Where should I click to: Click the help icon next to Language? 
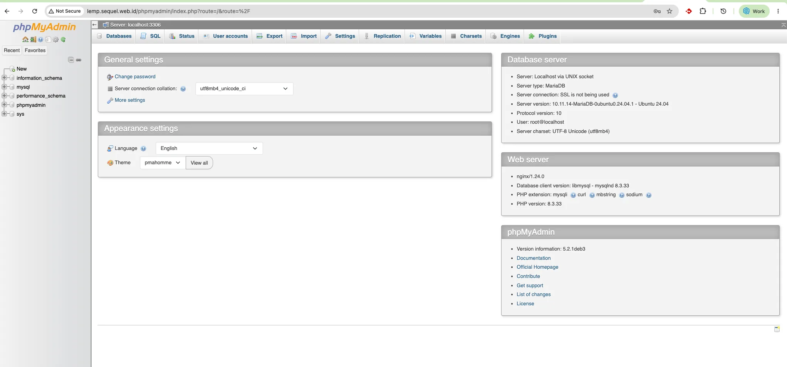[x=143, y=149]
